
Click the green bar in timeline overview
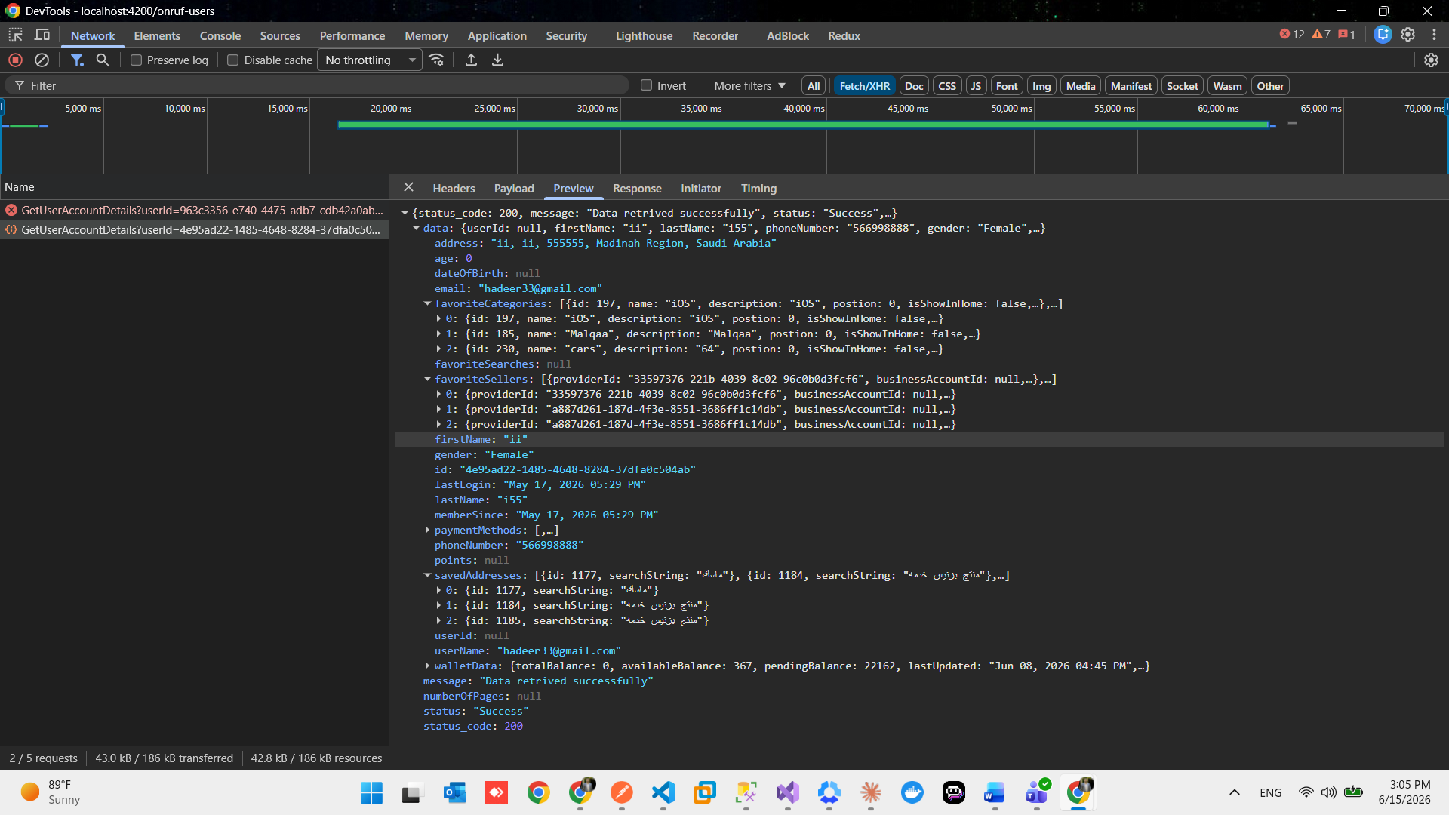point(803,125)
